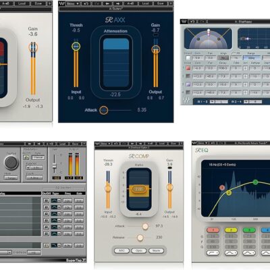Screen dimensions: 270x270
Task: Click Load in RAXX toolbar
Action: click(145, 3)
